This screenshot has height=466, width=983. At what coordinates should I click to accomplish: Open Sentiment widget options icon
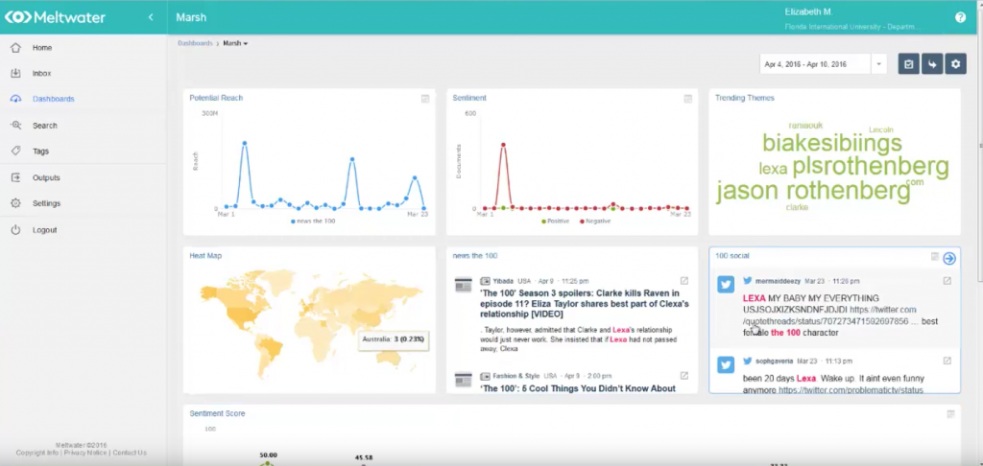687,99
